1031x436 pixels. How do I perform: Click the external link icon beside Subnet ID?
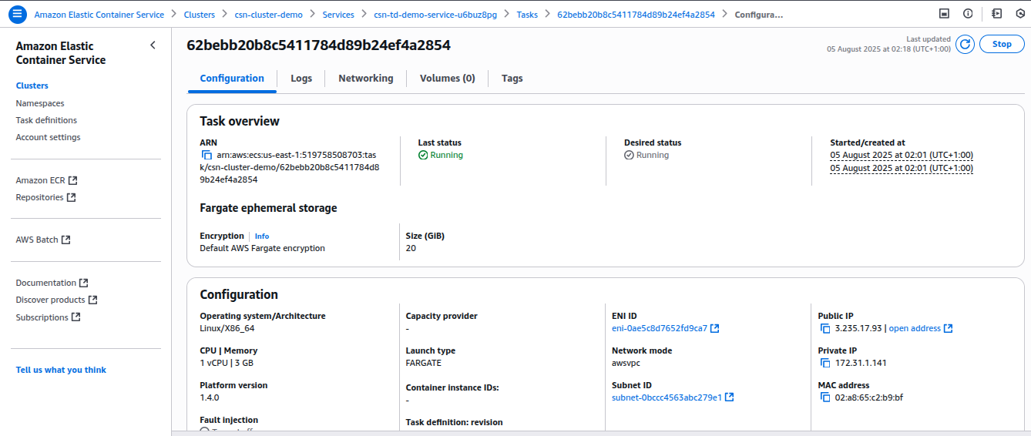click(x=730, y=397)
